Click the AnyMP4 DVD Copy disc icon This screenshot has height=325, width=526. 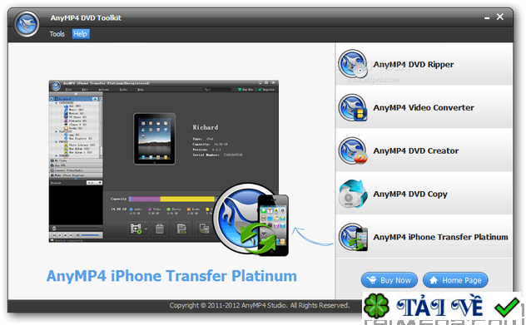point(352,194)
